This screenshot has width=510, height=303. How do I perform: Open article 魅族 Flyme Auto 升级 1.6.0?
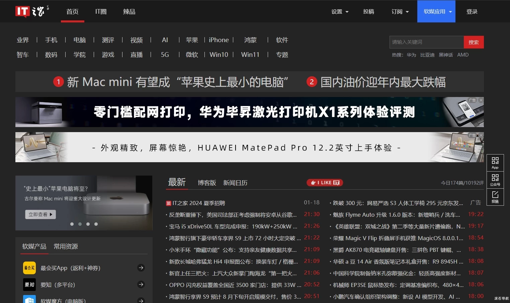click(x=397, y=215)
